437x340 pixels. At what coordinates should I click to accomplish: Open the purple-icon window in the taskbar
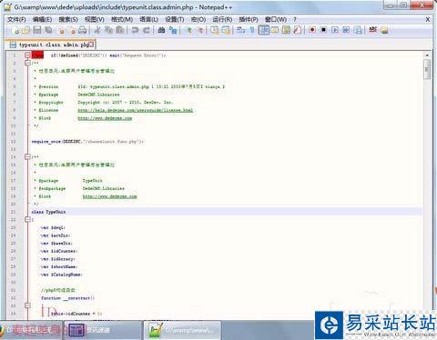(102, 330)
